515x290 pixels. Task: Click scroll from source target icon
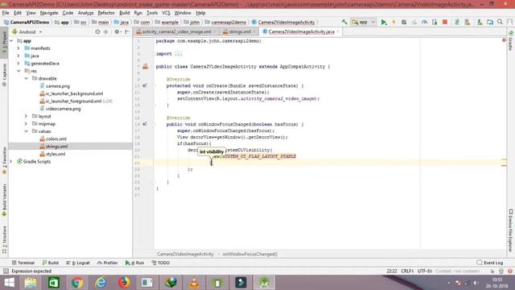point(97,32)
